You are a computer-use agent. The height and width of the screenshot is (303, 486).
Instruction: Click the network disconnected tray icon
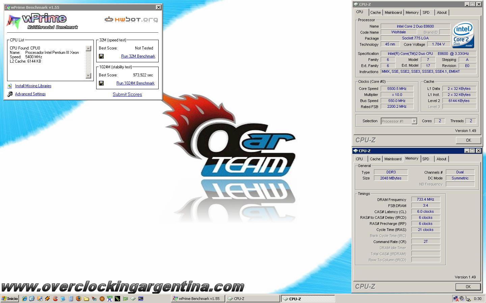tap(456, 299)
